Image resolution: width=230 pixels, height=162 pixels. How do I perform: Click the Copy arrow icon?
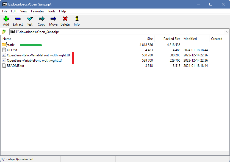(x=41, y=19)
